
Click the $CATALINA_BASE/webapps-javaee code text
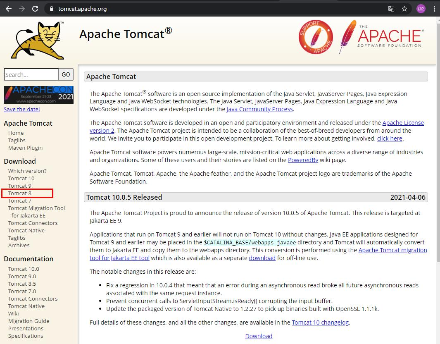[x=250, y=242]
